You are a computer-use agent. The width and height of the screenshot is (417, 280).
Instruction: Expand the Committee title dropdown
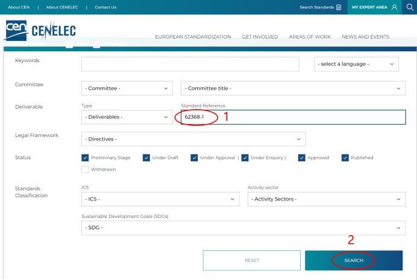pyautogui.click(x=293, y=88)
